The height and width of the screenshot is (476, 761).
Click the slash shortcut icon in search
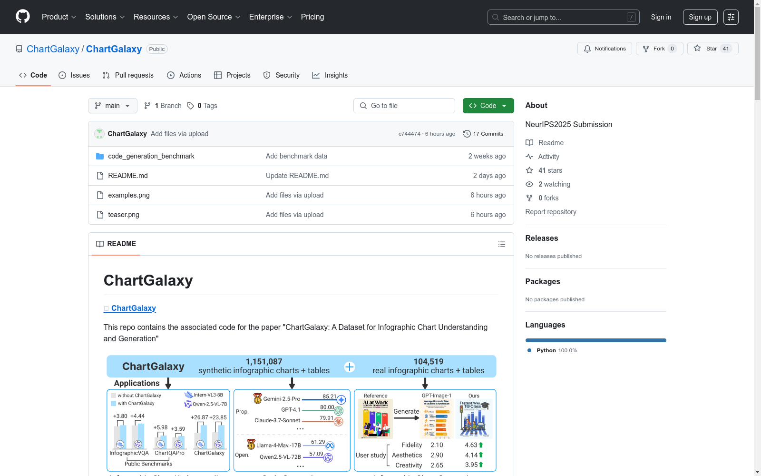pyautogui.click(x=631, y=17)
